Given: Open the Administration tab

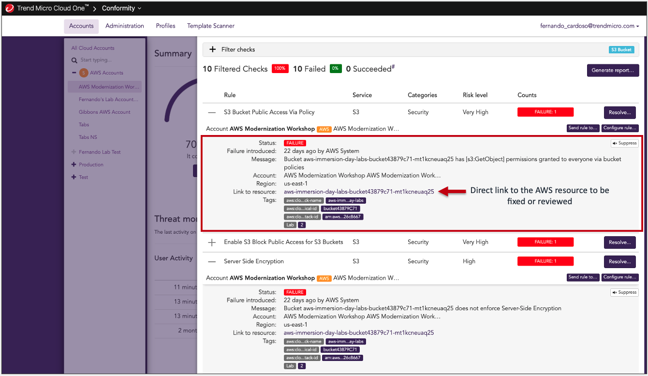Looking at the screenshot, I should (125, 26).
